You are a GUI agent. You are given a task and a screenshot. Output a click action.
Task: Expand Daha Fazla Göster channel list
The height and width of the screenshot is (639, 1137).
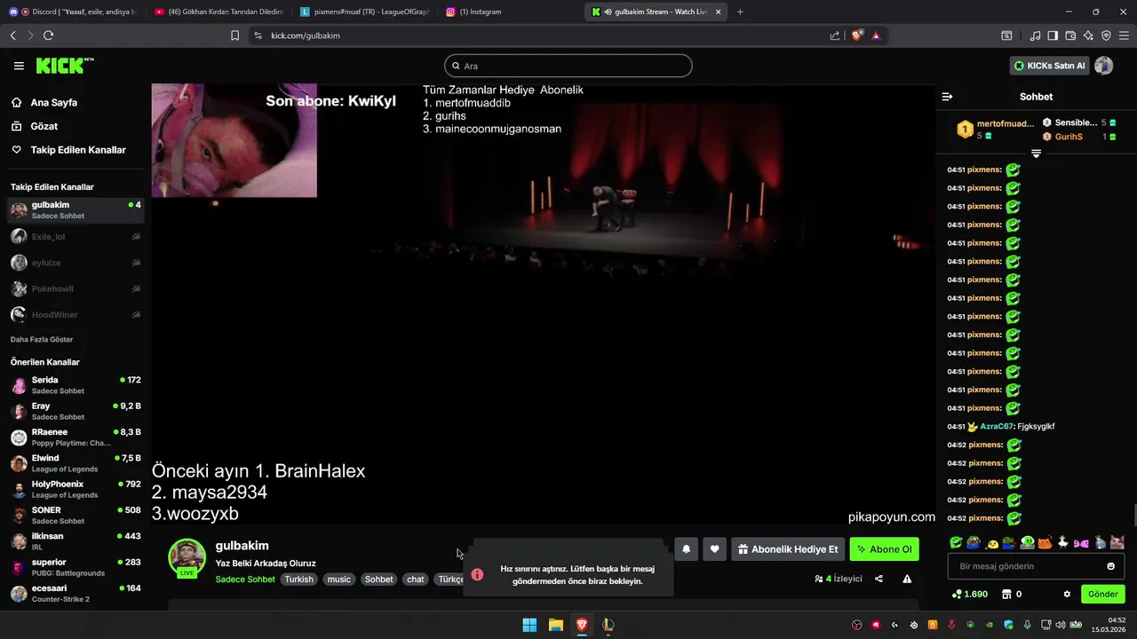click(42, 340)
